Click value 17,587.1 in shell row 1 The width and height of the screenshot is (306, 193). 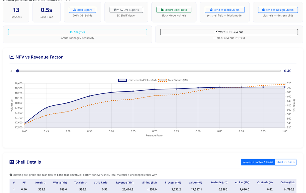click(x=196, y=189)
